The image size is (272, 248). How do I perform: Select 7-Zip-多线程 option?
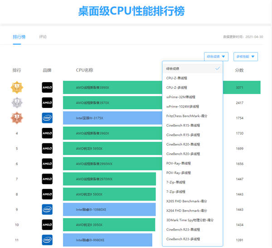pyautogui.click(x=193, y=192)
